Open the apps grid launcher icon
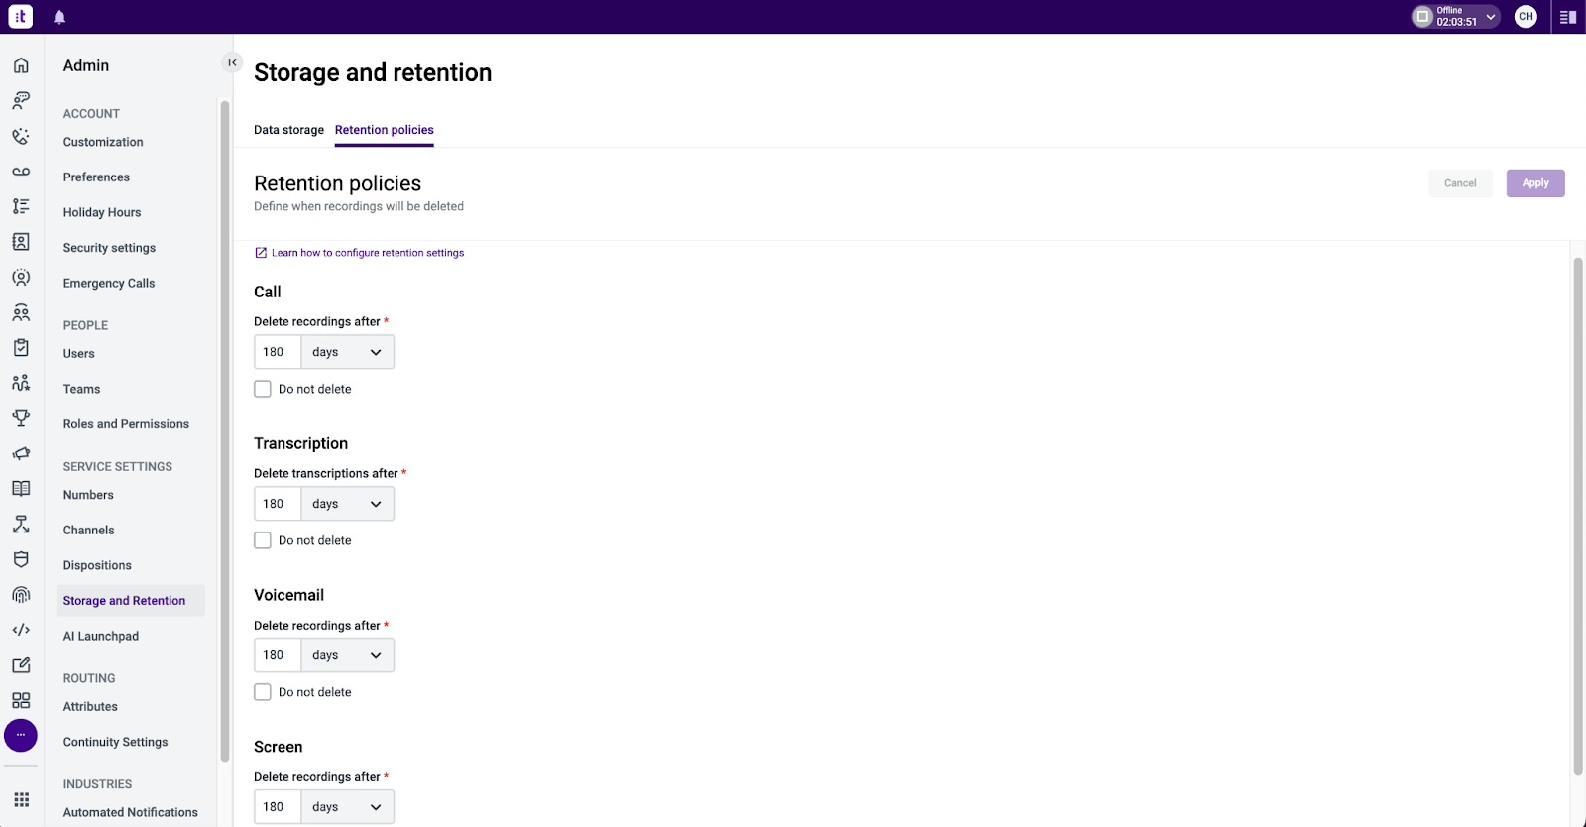 tap(21, 800)
